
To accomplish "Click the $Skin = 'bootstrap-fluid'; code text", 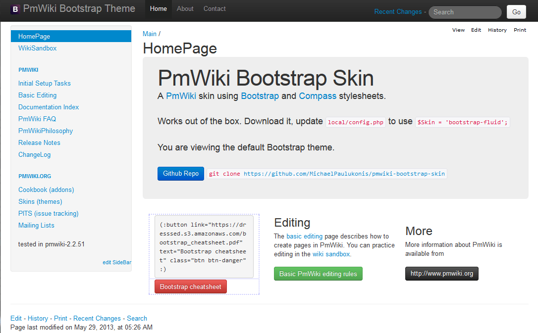I will point(462,122).
